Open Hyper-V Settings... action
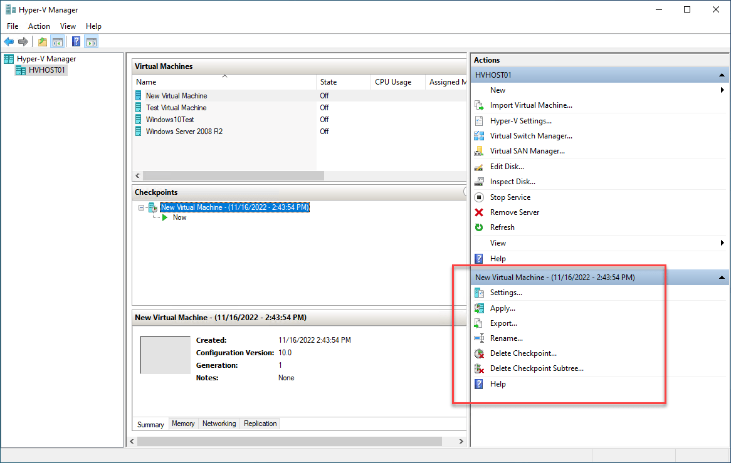Screen dimensions: 731x463 pyautogui.click(x=521, y=121)
